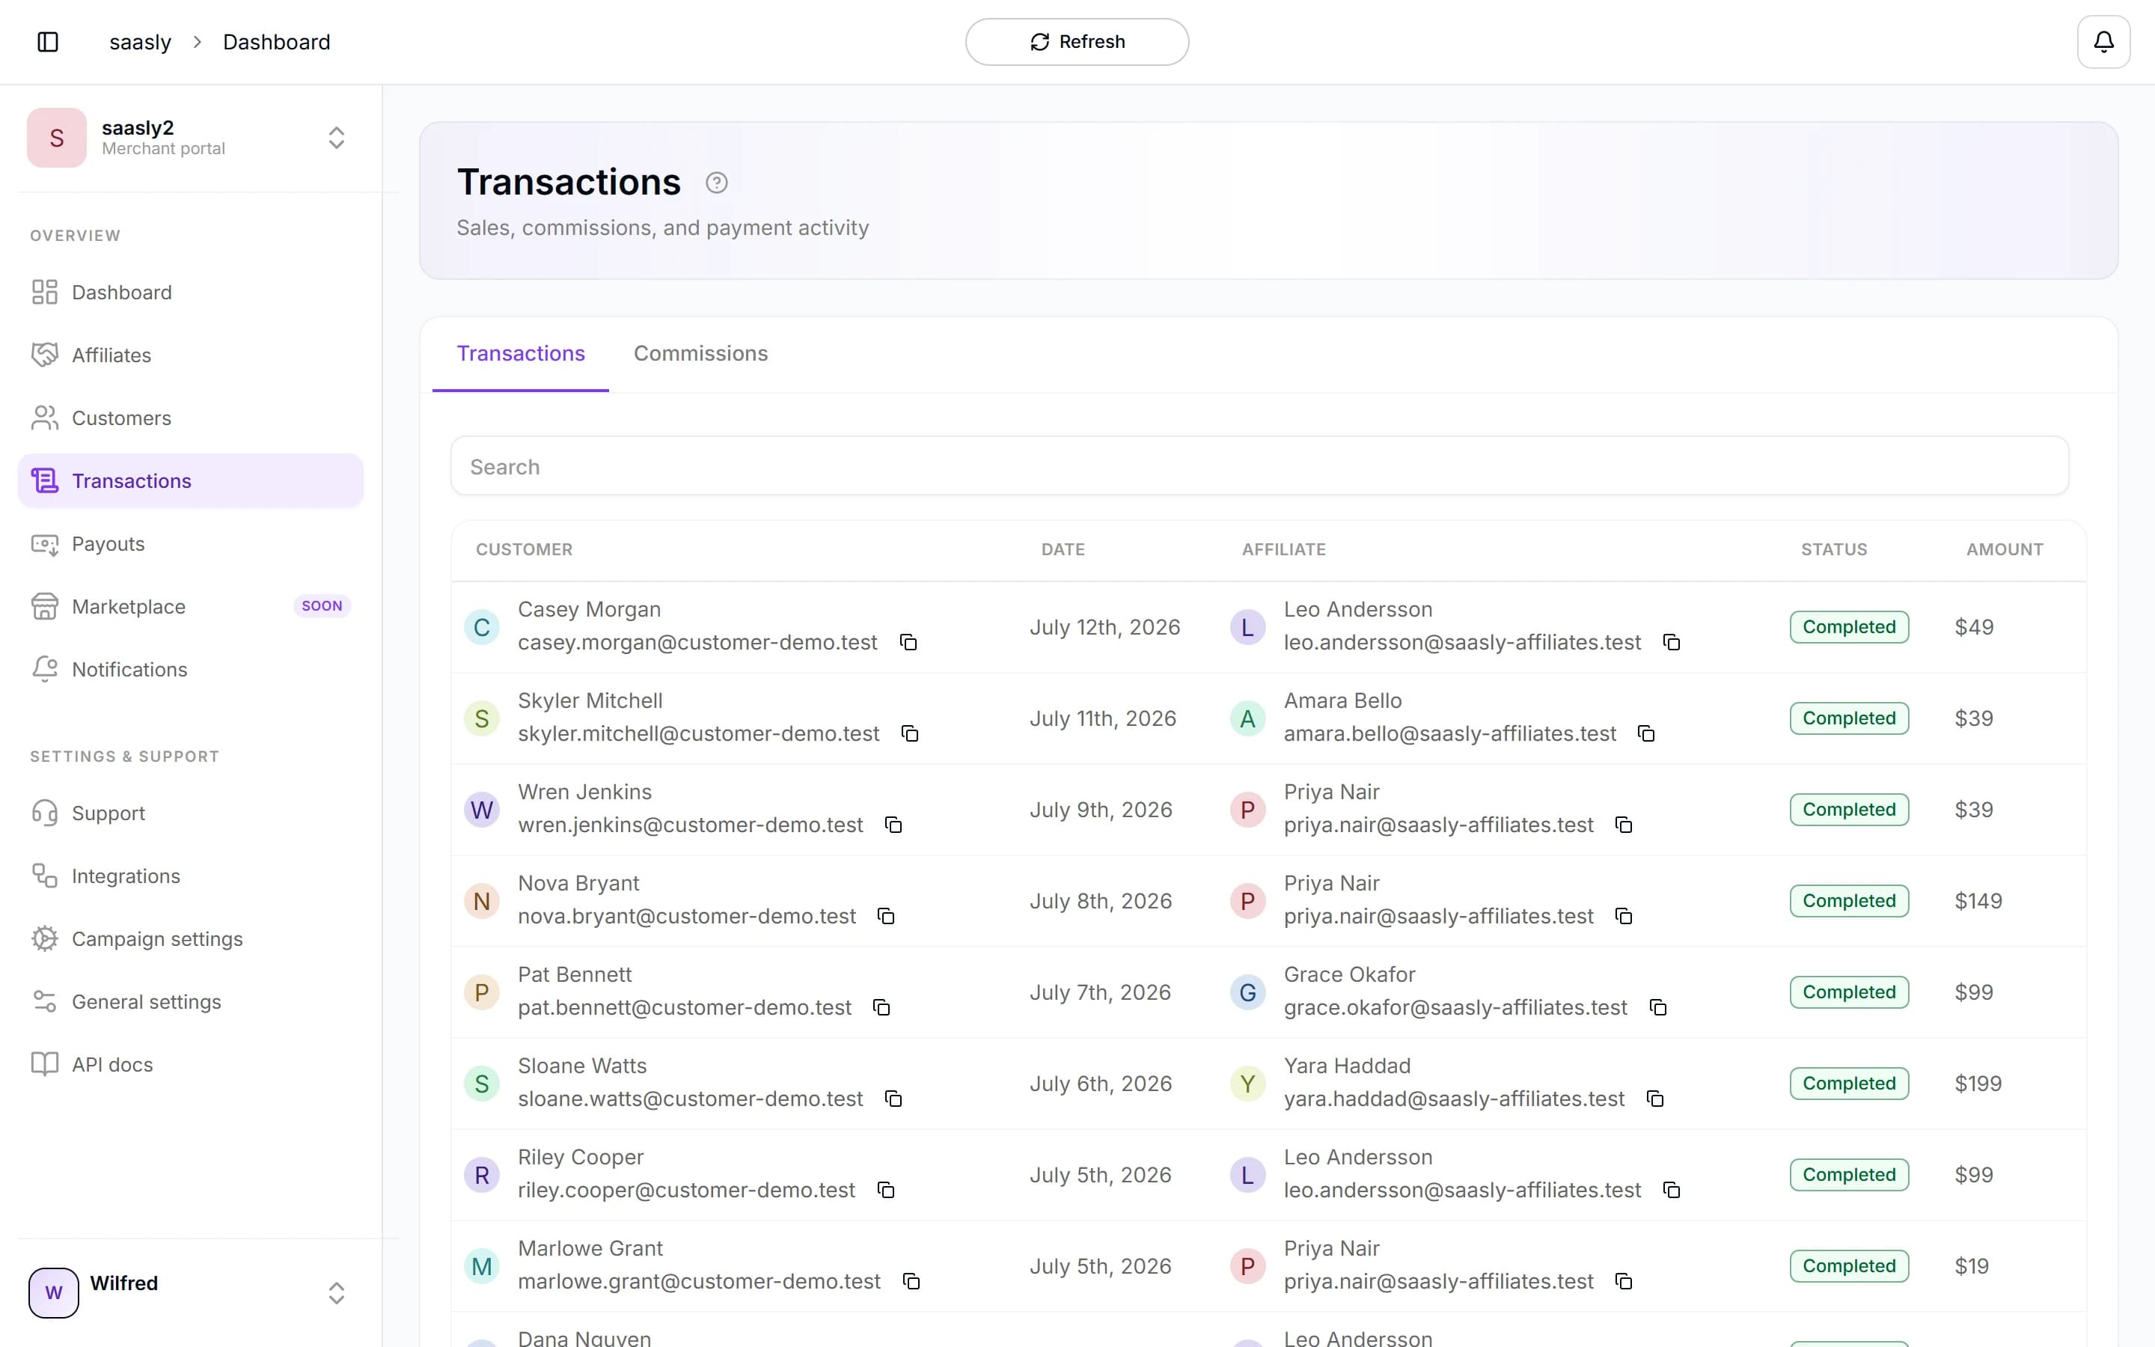
Task: Click the Completed badge for Casey Morgan
Action: coord(1849,627)
